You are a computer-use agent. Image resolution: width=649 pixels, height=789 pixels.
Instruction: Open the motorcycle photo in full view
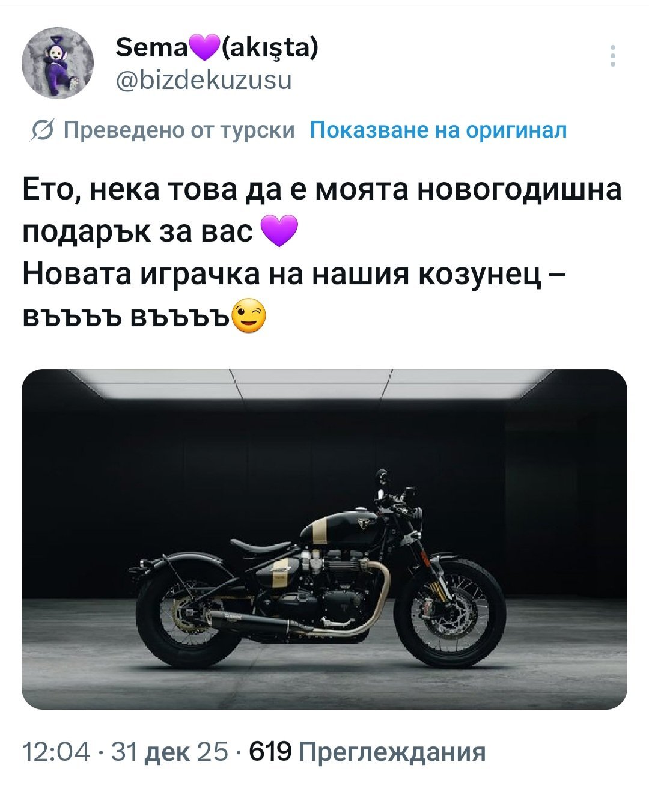tap(324, 539)
